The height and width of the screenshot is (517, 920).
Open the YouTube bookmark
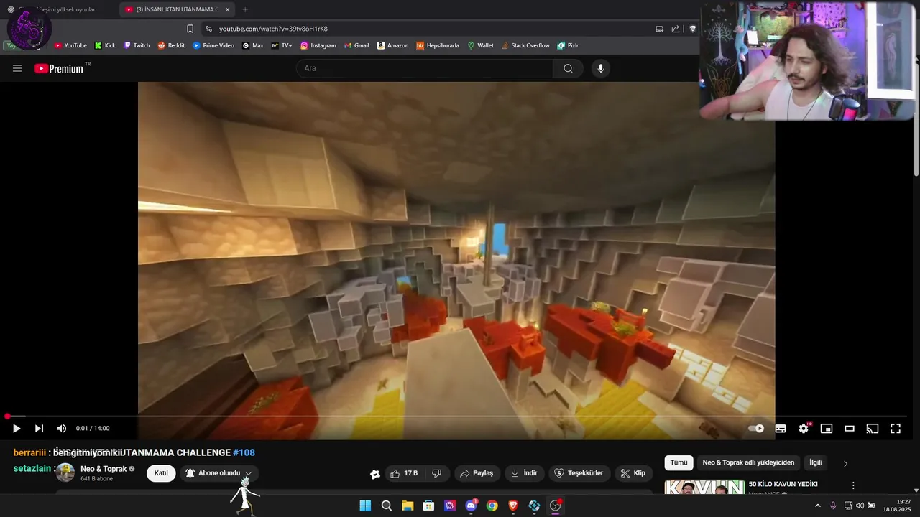[x=70, y=45]
